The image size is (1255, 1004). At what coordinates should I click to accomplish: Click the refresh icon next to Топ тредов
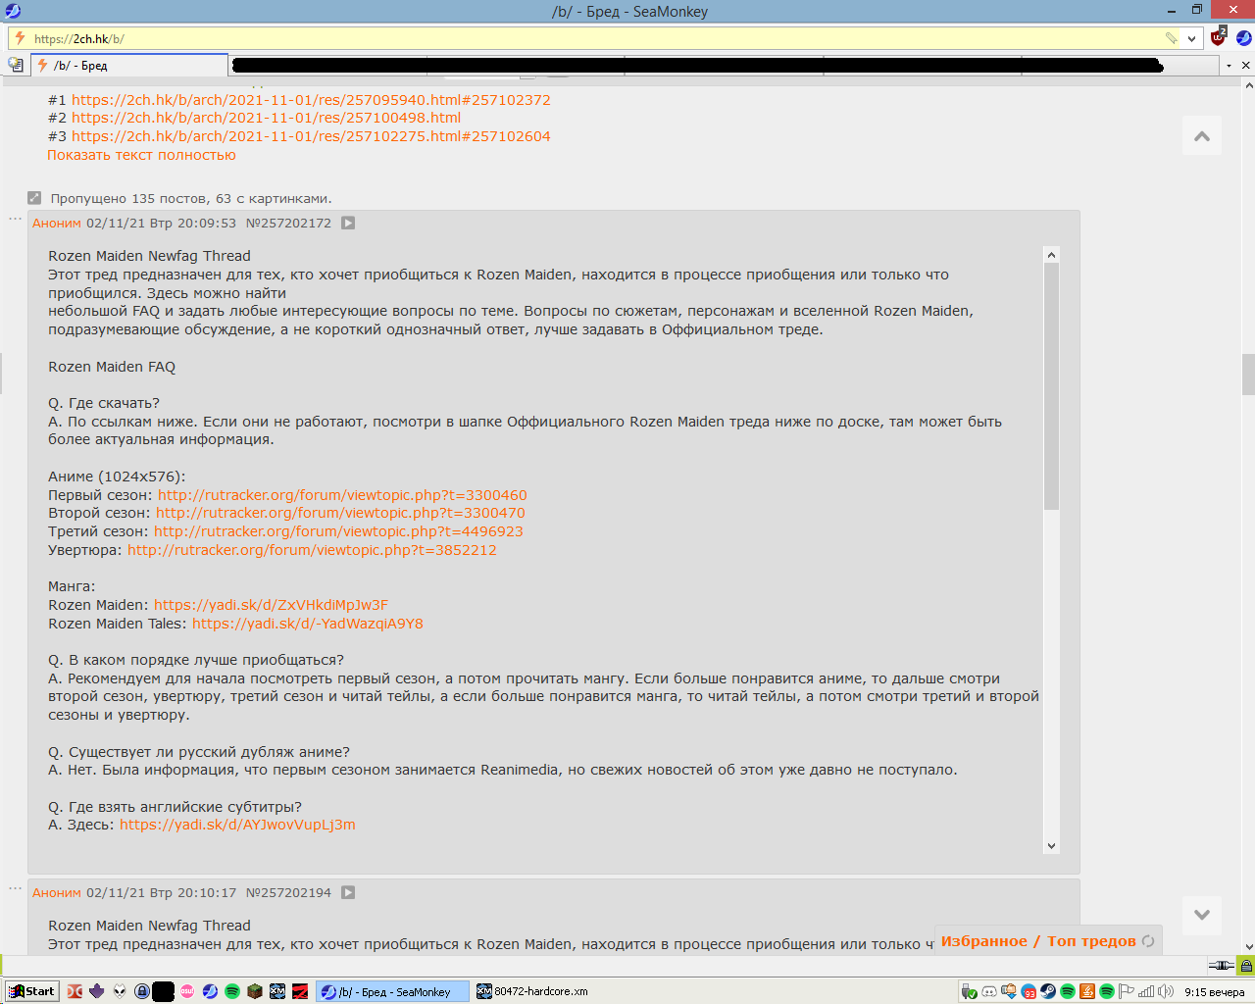point(1148,941)
